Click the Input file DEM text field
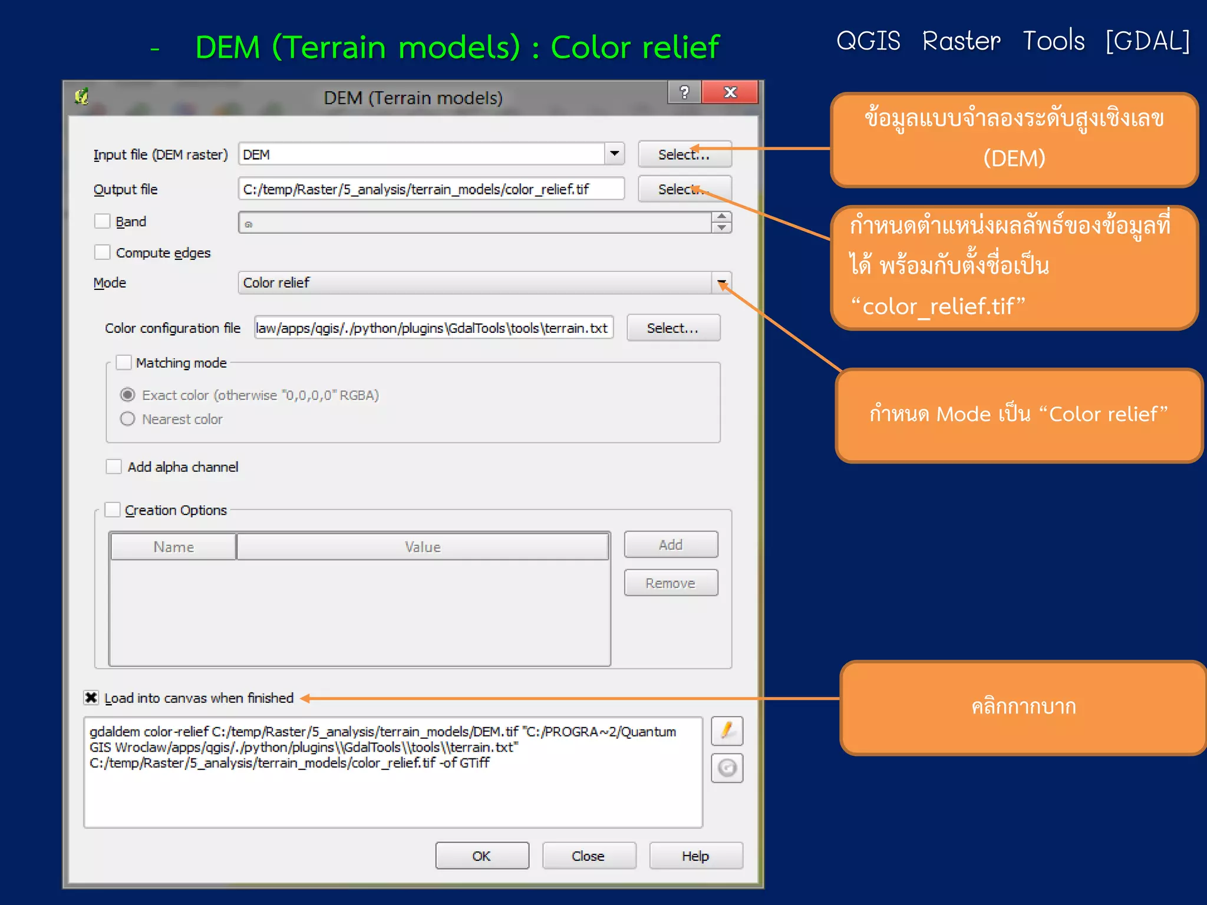The width and height of the screenshot is (1207, 905). [x=422, y=154]
